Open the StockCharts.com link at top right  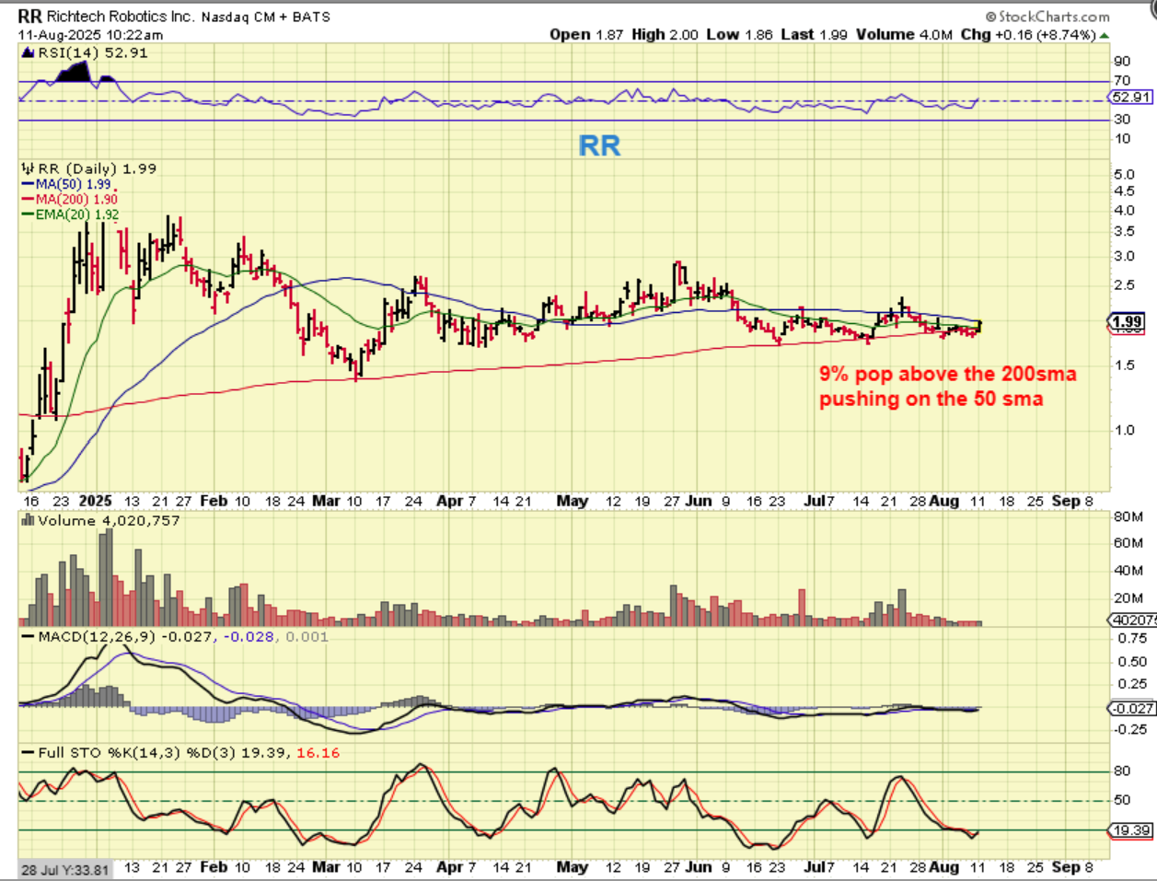[x=1047, y=17]
